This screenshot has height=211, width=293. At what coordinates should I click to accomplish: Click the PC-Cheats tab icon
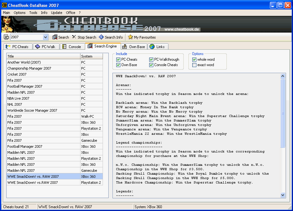click(8, 47)
